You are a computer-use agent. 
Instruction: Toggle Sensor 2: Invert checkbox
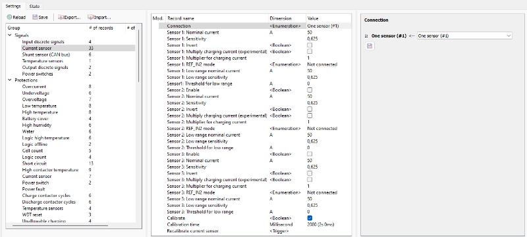[x=310, y=109]
